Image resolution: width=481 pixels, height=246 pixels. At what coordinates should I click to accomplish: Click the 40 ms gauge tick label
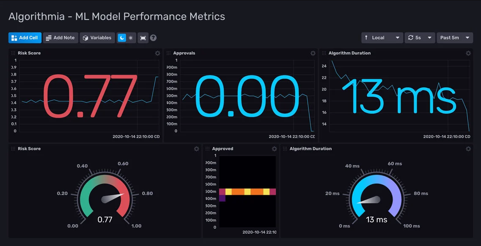point(352,166)
